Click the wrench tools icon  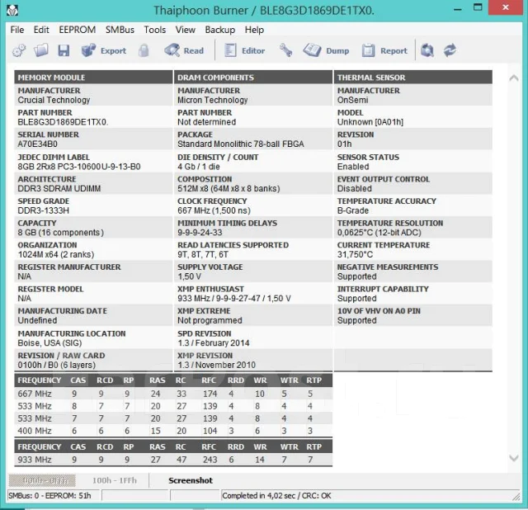click(286, 51)
